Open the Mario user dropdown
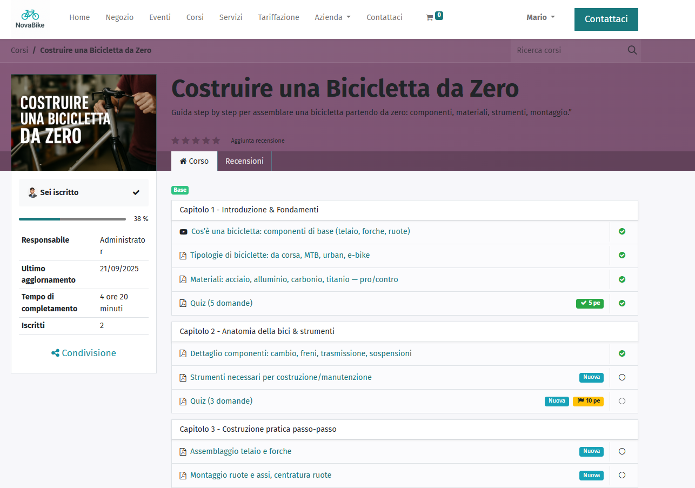The height and width of the screenshot is (488, 695). (x=540, y=17)
